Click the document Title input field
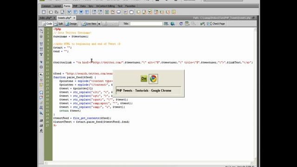Image resolution: width=297 pixels, height=167 pixels. [146, 24]
